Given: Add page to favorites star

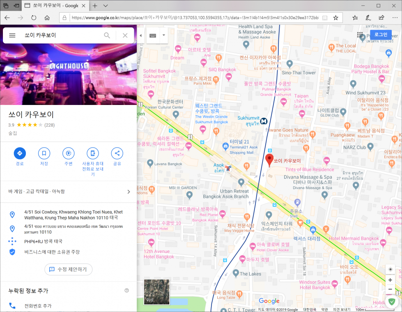Looking at the screenshot, I should pos(335,18).
